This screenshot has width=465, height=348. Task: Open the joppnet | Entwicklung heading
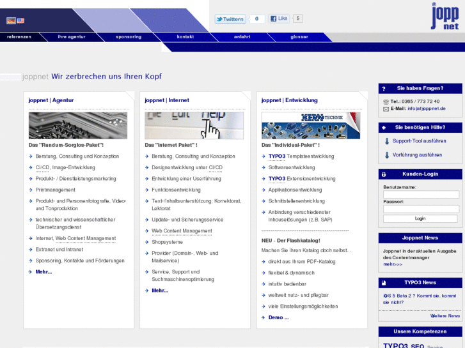(x=290, y=100)
